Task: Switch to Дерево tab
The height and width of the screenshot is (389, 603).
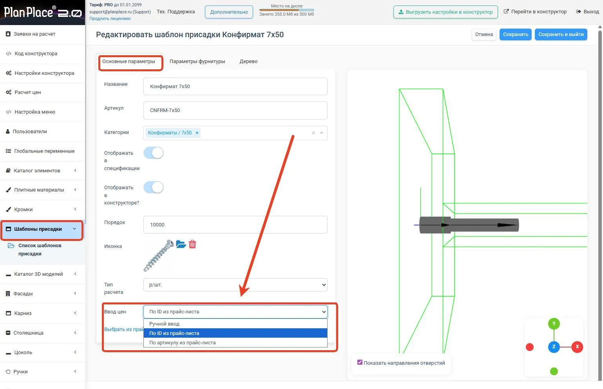Action: click(248, 62)
